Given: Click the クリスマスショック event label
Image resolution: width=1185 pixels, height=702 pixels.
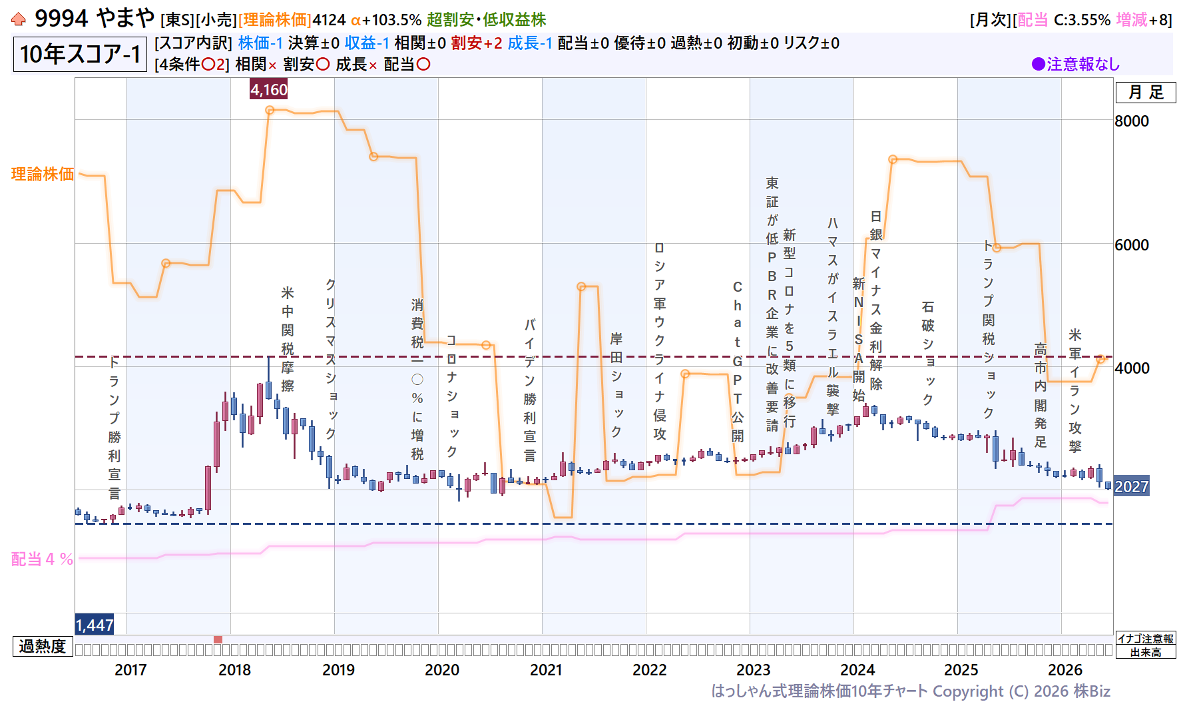Looking at the screenshot, I should point(331,358).
